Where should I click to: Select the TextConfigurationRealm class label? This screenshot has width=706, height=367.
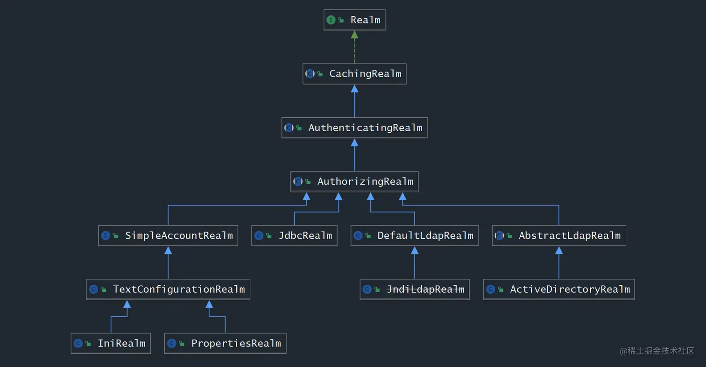click(x=179, y=289)
